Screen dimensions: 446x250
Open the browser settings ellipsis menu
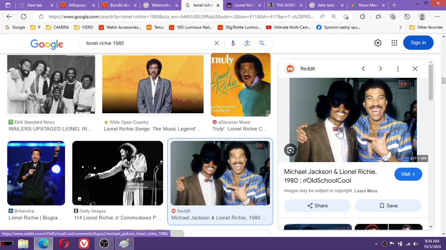coord(437,17)
